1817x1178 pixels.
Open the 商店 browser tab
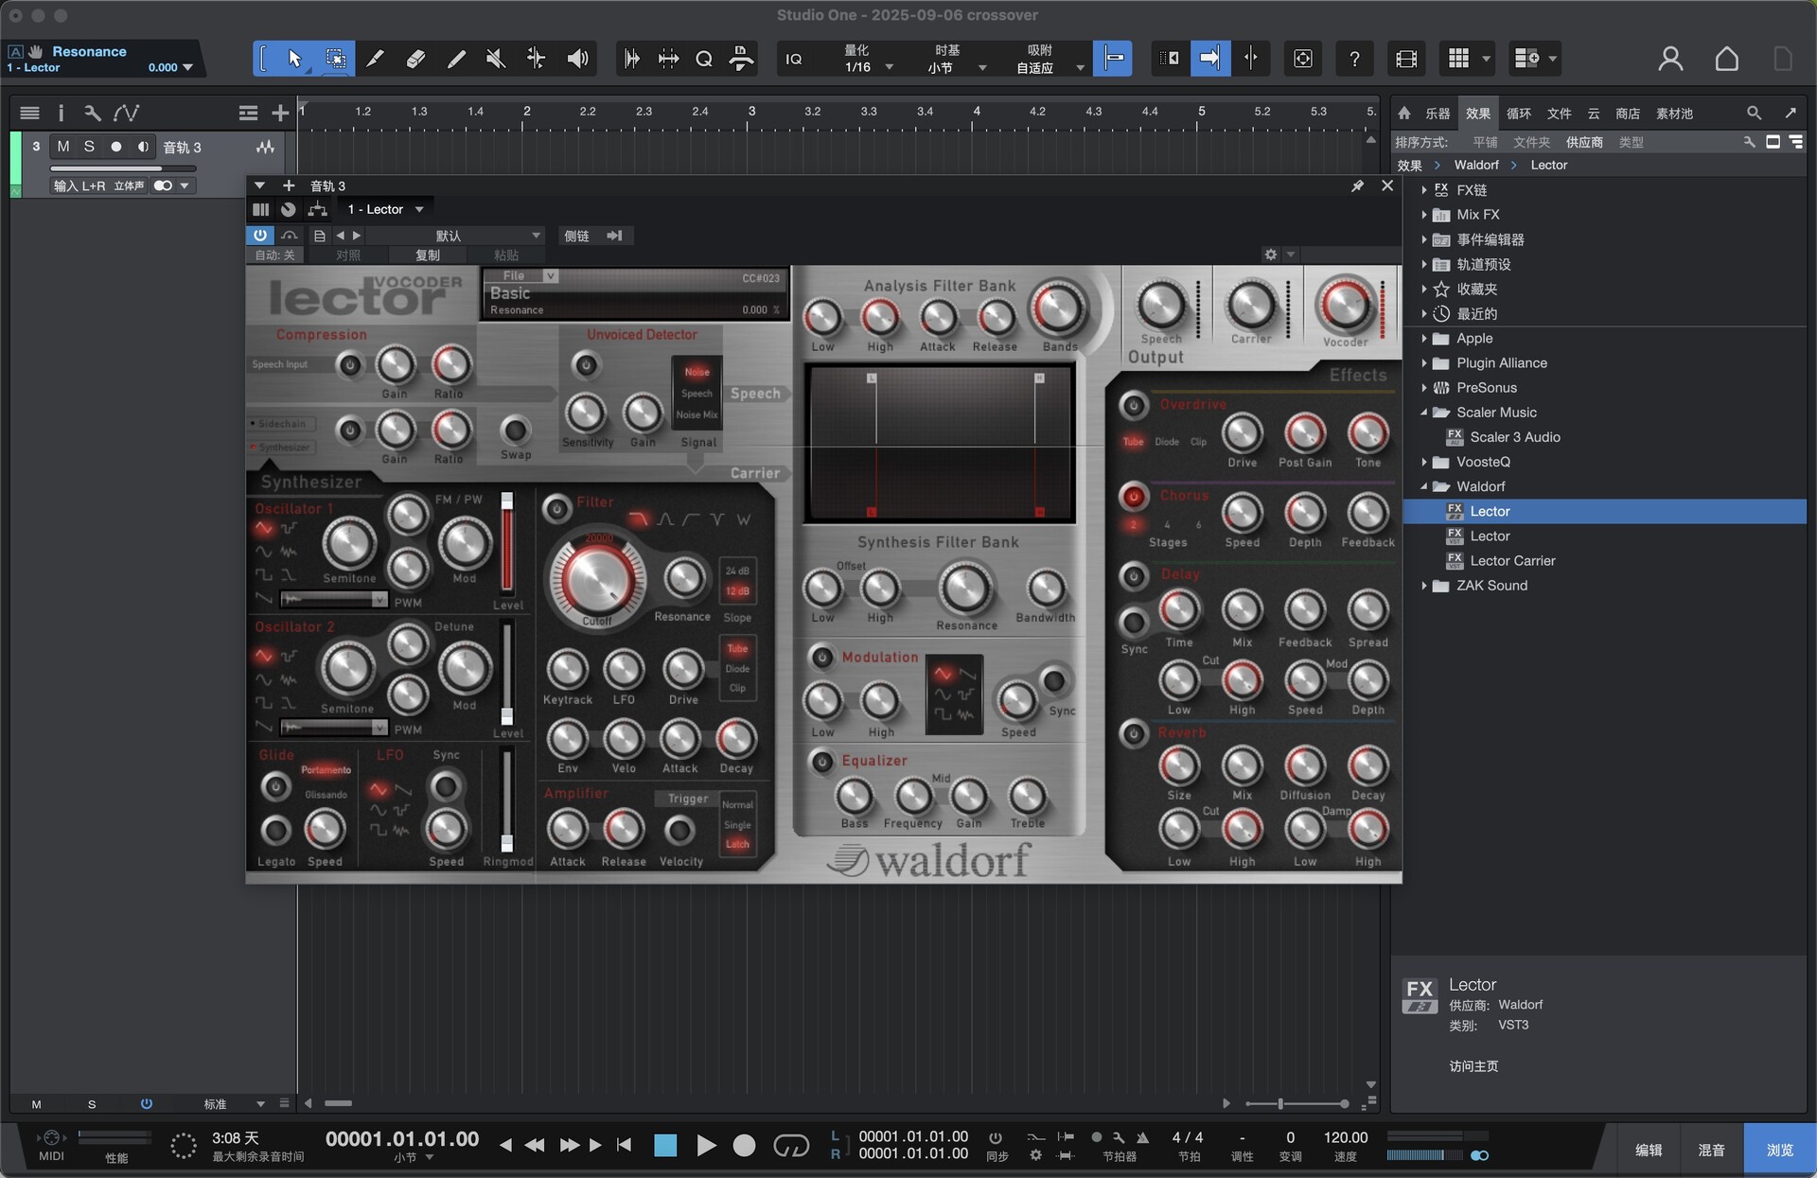pos(1628,114)
